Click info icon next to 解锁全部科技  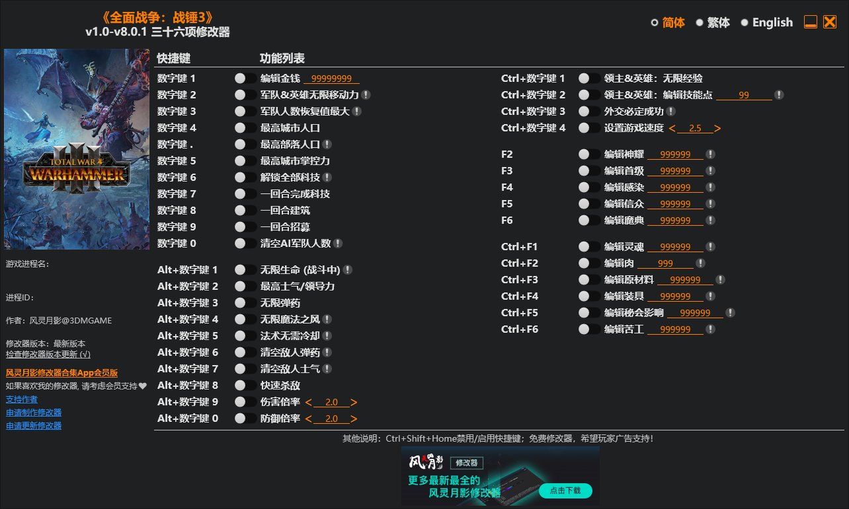327,178
